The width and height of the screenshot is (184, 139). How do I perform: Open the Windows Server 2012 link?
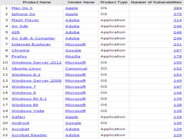click(36, 62)
